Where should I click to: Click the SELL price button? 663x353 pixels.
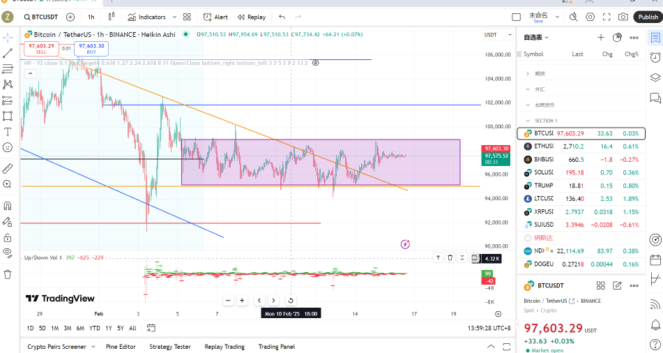(x=41, y=49)
